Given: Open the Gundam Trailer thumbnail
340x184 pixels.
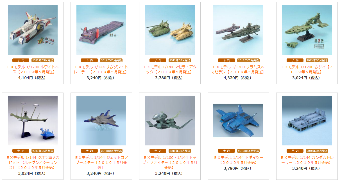Looking at the screenshot, I should click(307, 121).
